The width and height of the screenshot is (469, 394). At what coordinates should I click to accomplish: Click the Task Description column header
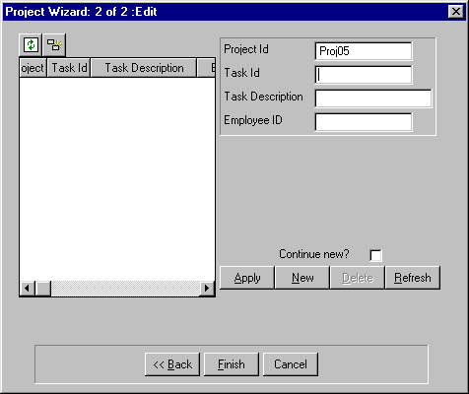pyautogui.click(x=144, y=68)
